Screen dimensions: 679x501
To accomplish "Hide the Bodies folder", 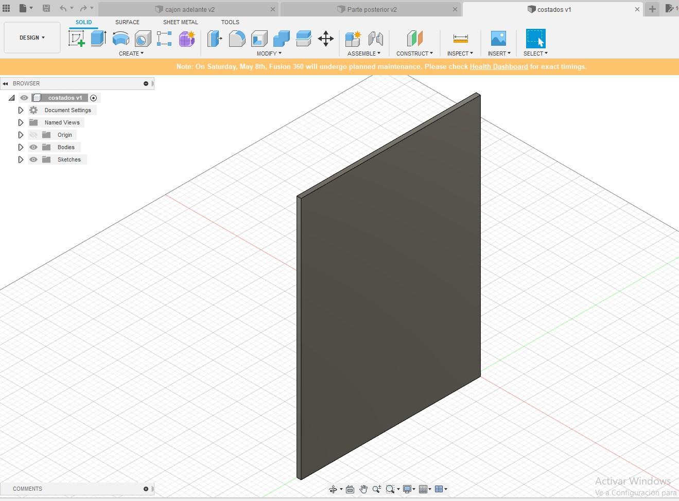I will tap(33, 147).
